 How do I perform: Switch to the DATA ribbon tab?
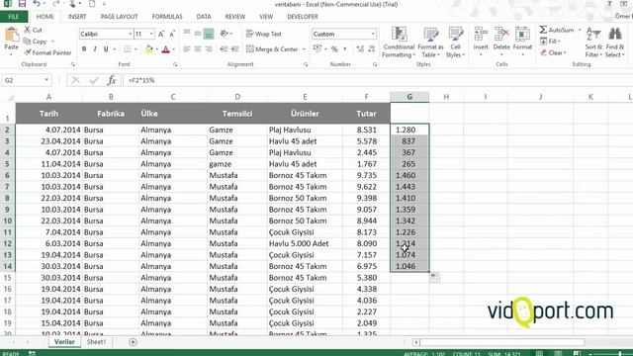(x=204, y=17)
